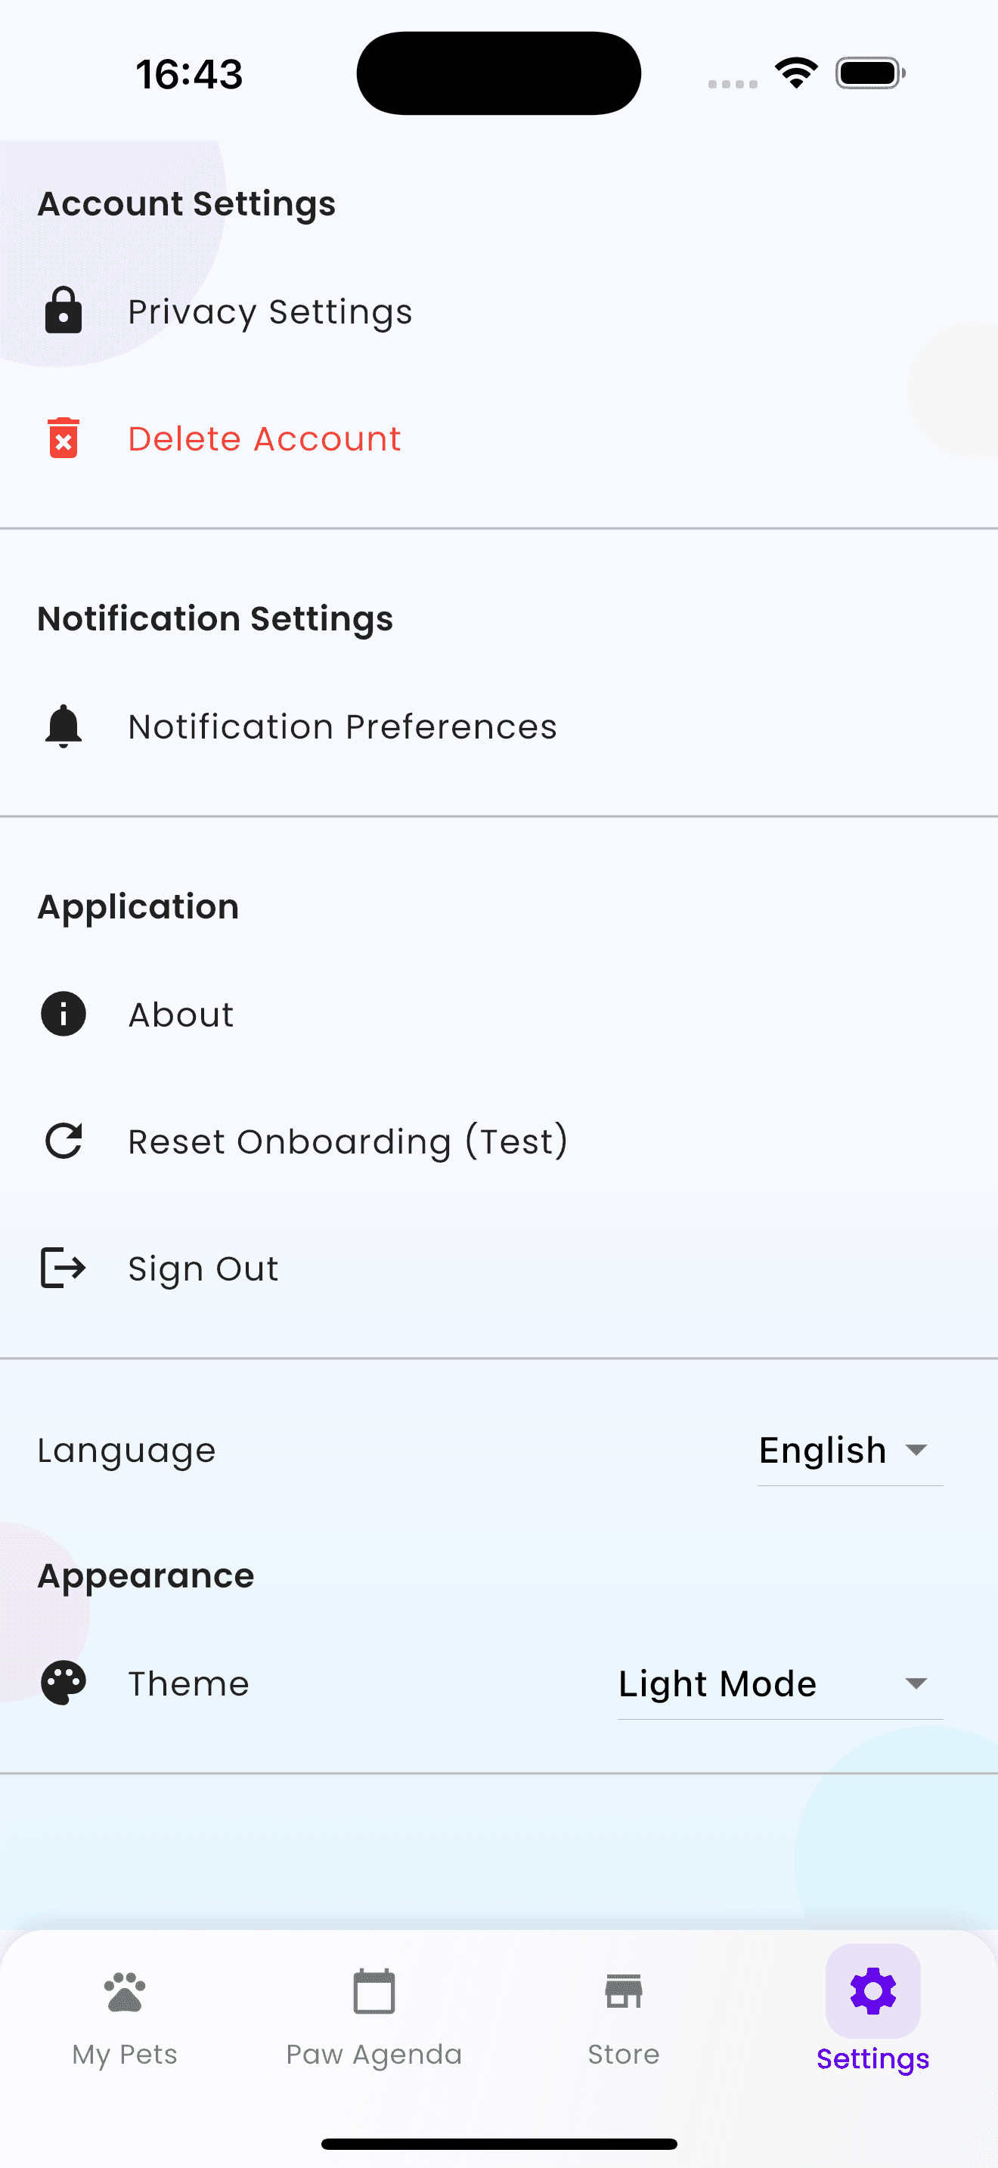Open the Language dropdown showing English
Screen dimensions: 998x2168
coord(850,1450)
